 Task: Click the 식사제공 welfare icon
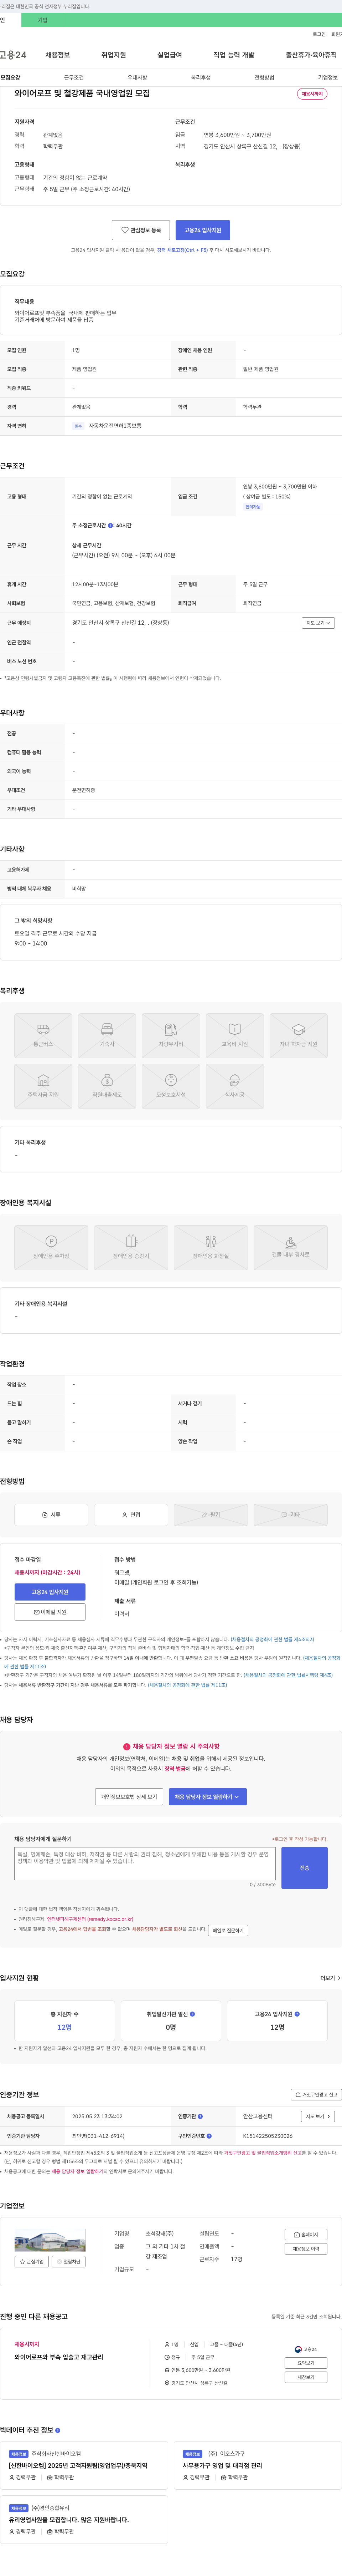click(x=234, y=1087)
